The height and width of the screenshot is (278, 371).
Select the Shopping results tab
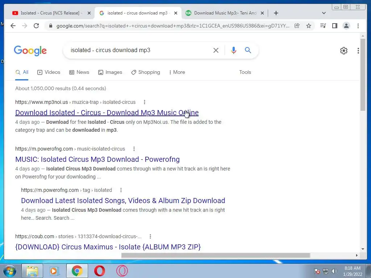click(x=146, y=72)
